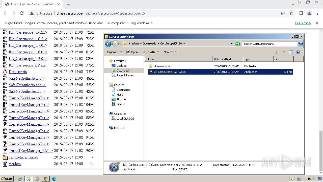323x182 pixels.
Task: Click the search magnifier icon in Explorer
Action: (x=301, y=44)
